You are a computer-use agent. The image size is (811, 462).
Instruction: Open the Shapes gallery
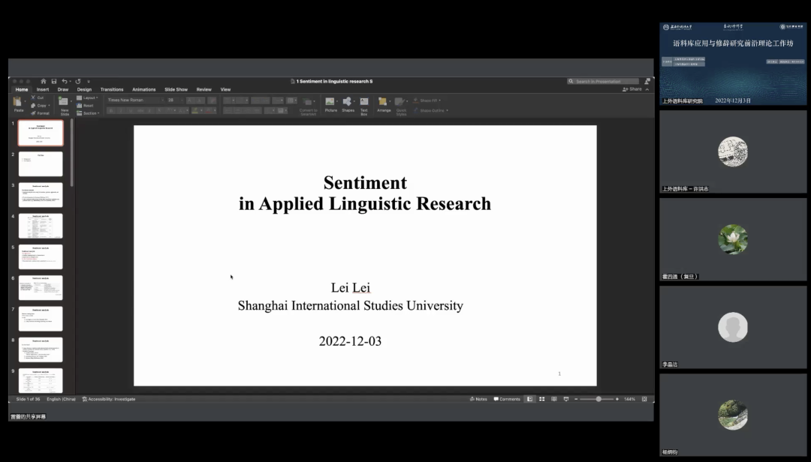coord(348,103)
